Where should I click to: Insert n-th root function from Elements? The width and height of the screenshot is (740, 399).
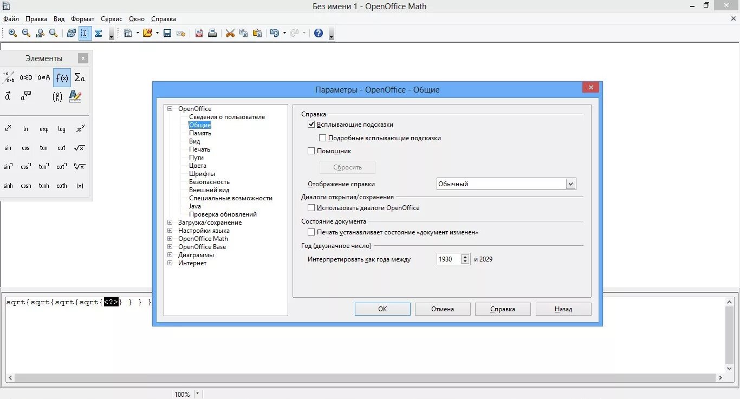tap(80, 167)
